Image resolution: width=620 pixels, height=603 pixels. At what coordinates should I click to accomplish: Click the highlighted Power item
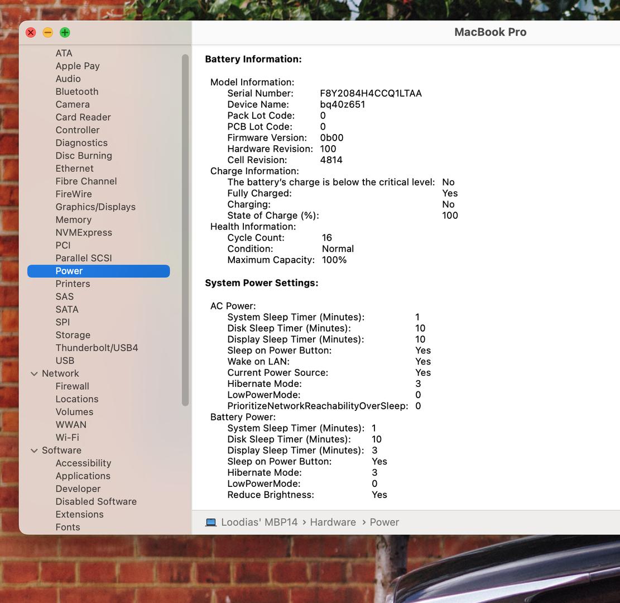pos(98,271)
